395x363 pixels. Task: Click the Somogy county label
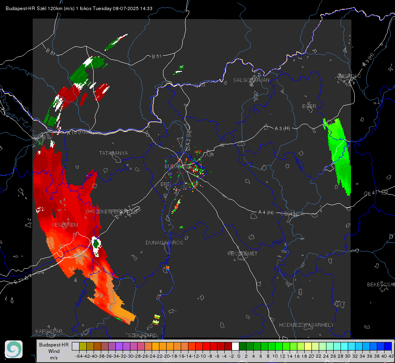point(81,298)
